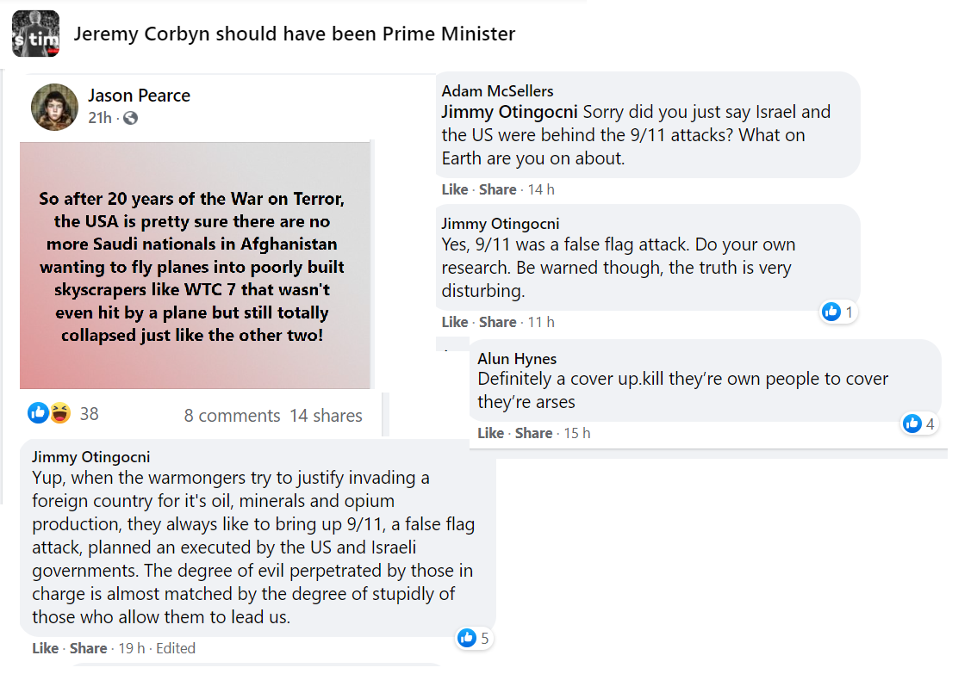Like Jimmy Otingocni's false flag reply

(454, 322)
